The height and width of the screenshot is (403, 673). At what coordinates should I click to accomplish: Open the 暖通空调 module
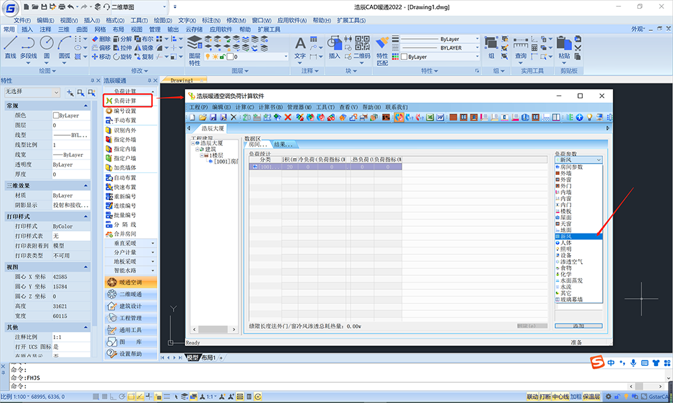(x=131, y=283)
